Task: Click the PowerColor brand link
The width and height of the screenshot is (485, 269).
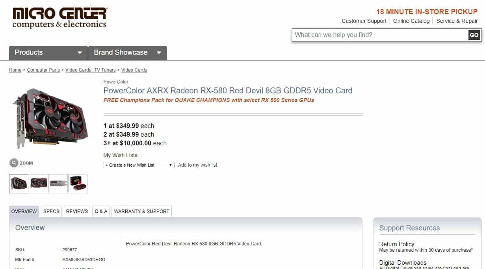Action: tap(116, 82)
